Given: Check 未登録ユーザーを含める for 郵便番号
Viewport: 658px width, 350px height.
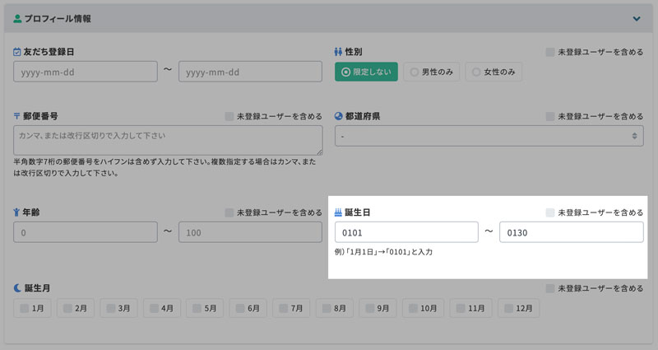Looking at the screenshot, I should coord(229,116).
